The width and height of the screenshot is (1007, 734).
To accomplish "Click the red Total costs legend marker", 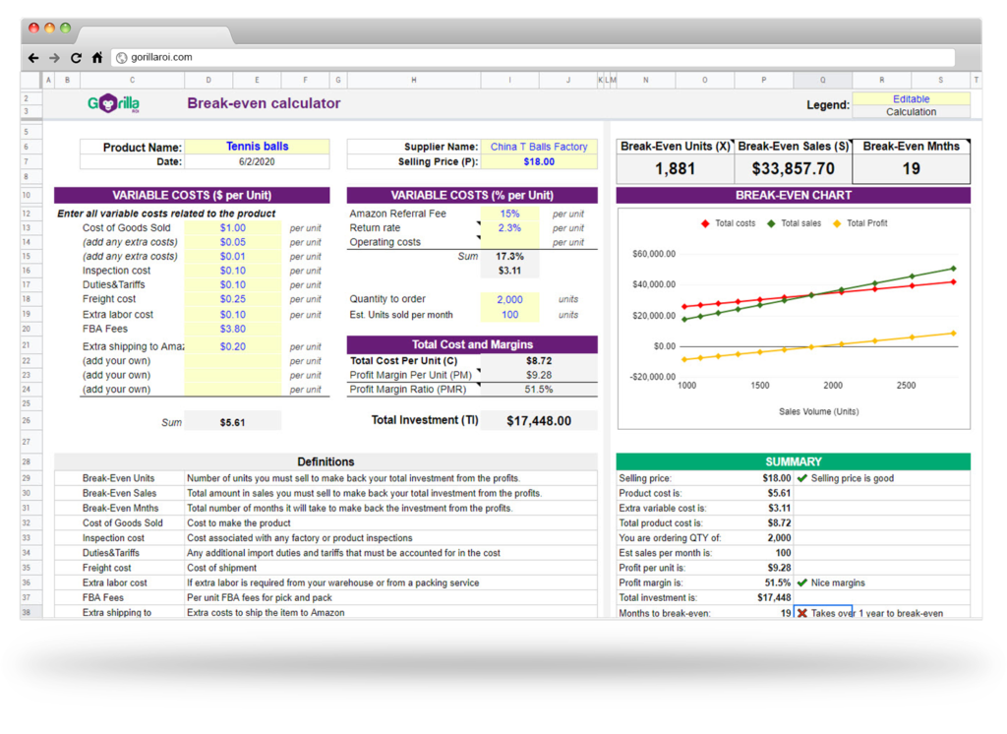I will click(705, 223).
